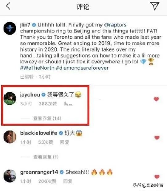
Task: Toggle the like heart on jaychou's comment
Action: pos(156,99)
